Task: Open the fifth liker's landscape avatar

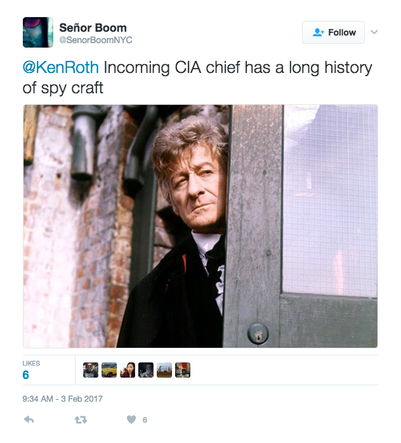Action: pyautogui.click(x=164, y=370)
